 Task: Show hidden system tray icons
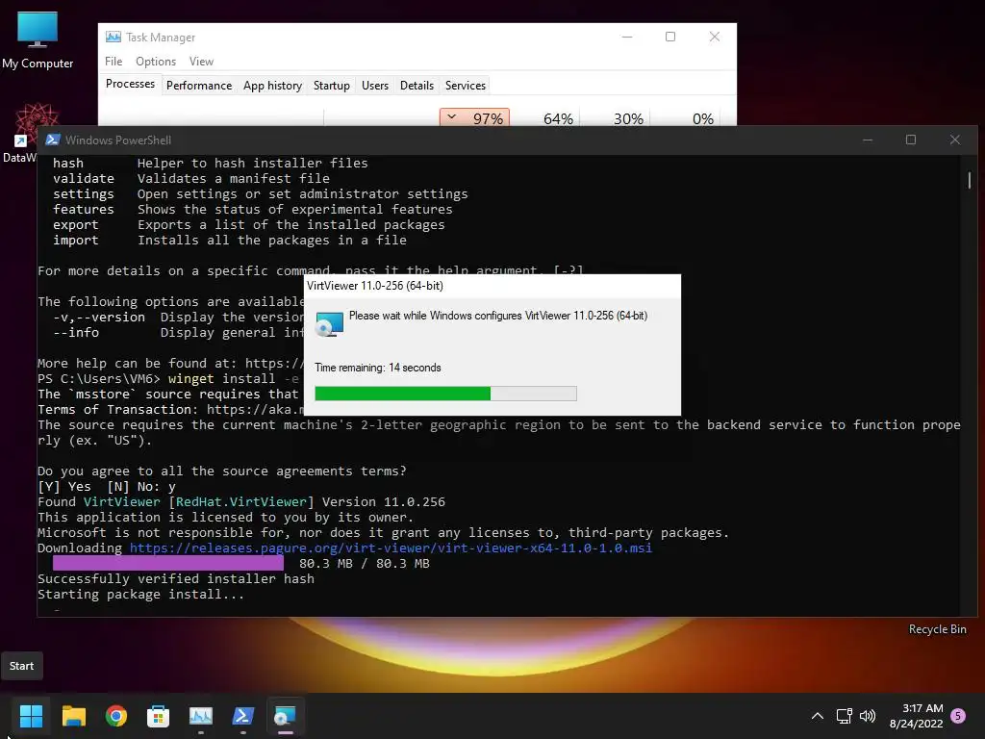[818, 716]
